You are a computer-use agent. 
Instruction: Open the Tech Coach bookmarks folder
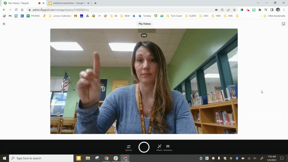[174, 16]
